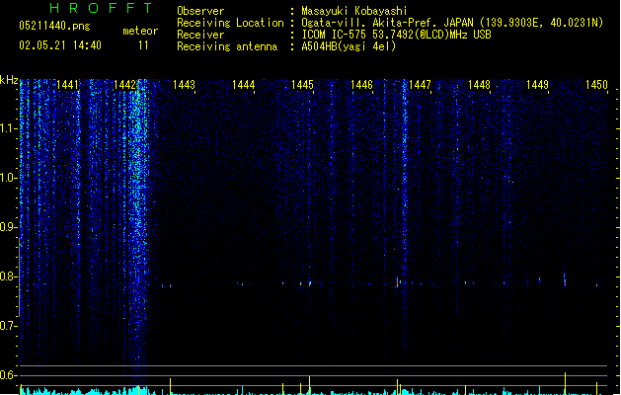Click observer name Masayuki Kobayashi

354,11
